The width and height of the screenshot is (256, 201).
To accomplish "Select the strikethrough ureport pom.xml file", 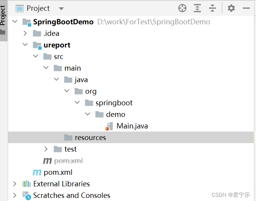I will tap(68, 161).
